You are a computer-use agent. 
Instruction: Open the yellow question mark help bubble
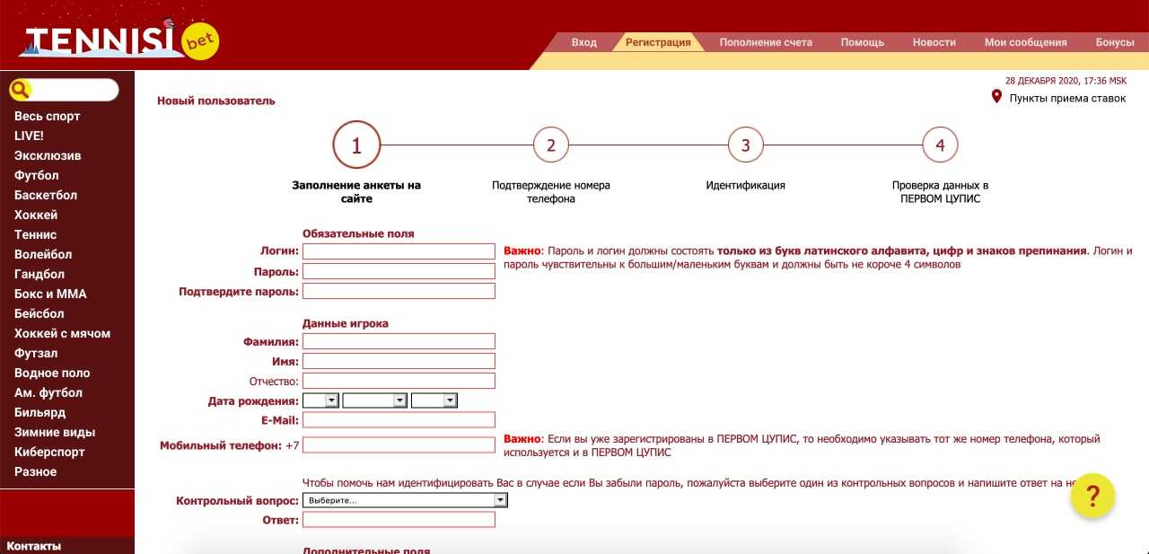(1092, 496)
